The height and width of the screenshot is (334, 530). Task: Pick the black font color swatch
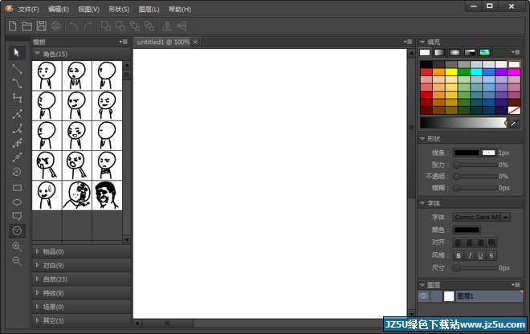[x=467, y=230]
